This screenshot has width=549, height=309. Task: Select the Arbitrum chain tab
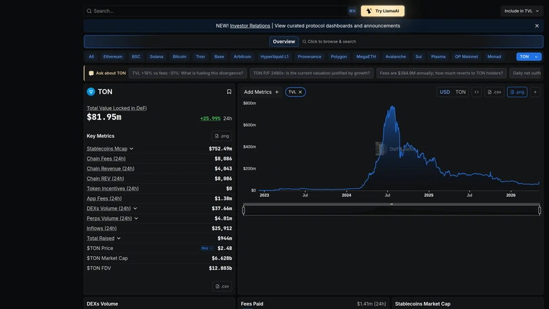coord(242,57)
